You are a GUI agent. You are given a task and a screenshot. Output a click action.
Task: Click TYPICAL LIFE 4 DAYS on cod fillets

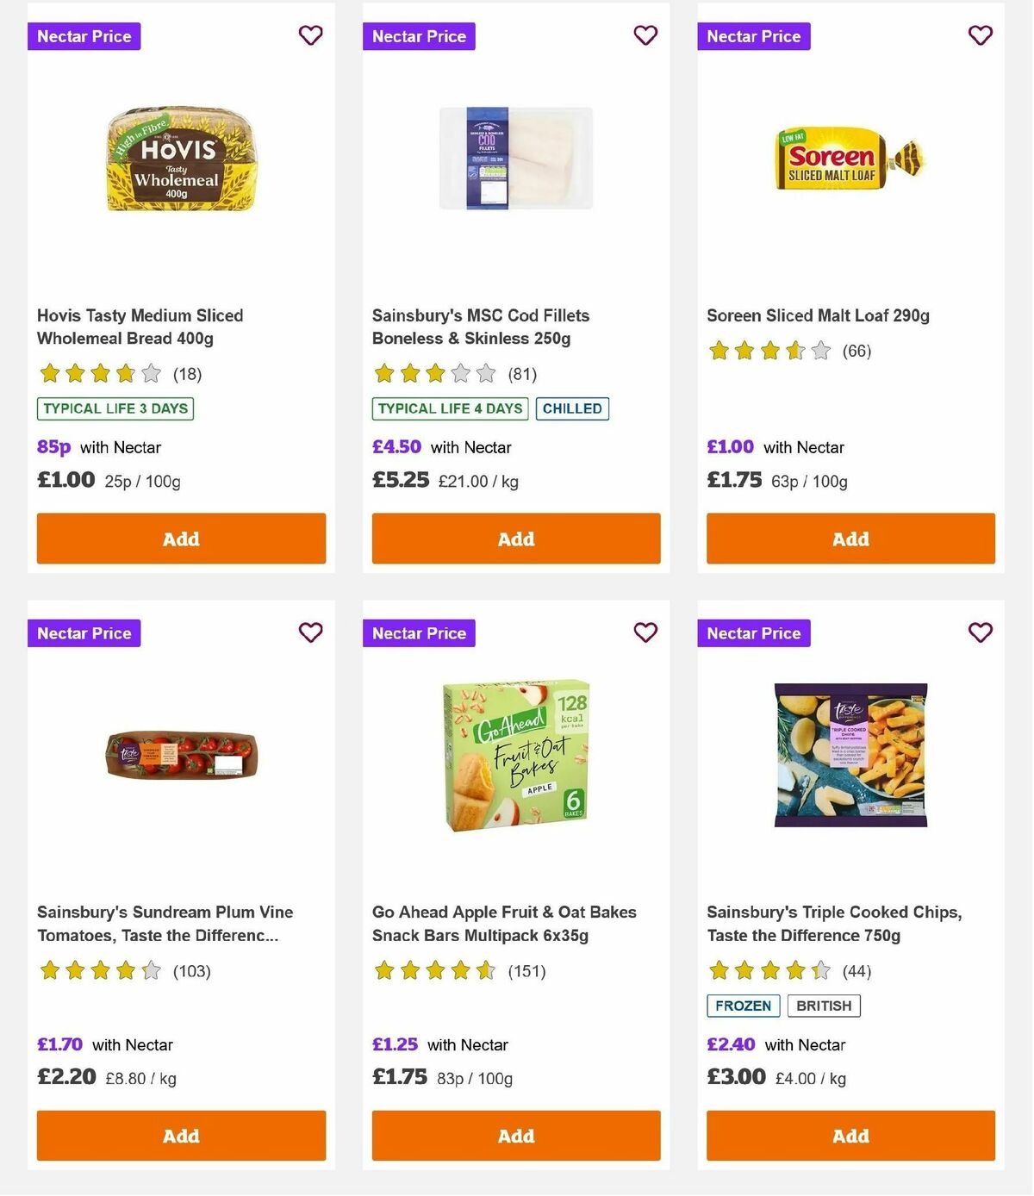(449, 408)
